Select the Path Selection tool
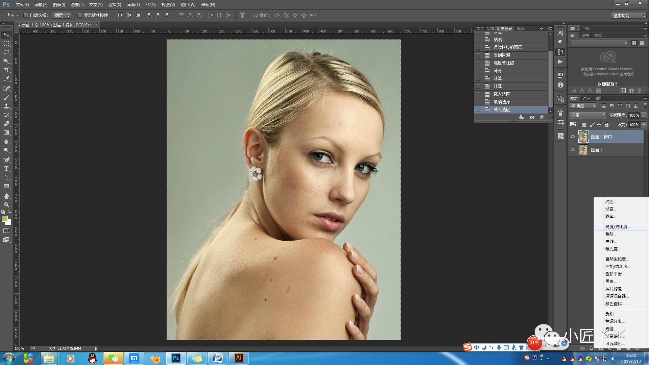 pyautogui.click(x=6, y=177)
